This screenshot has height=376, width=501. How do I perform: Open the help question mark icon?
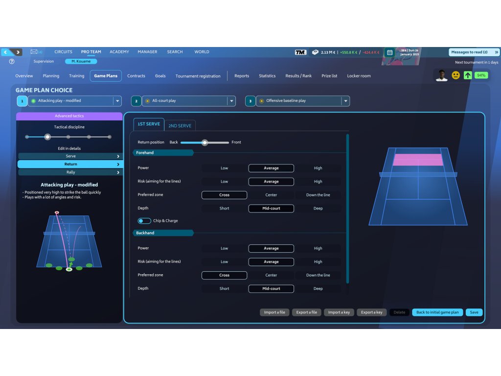pyautogui.click(x=12, y=61)
